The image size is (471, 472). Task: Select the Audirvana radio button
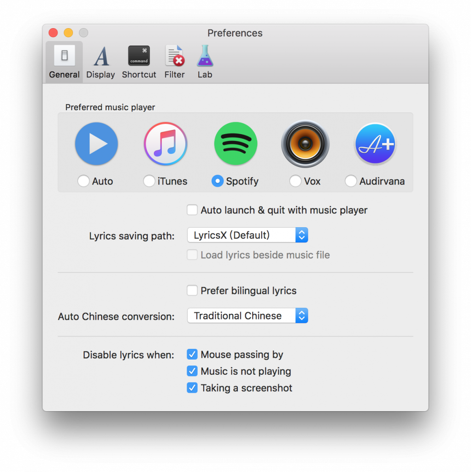click(x=351, y=181)
